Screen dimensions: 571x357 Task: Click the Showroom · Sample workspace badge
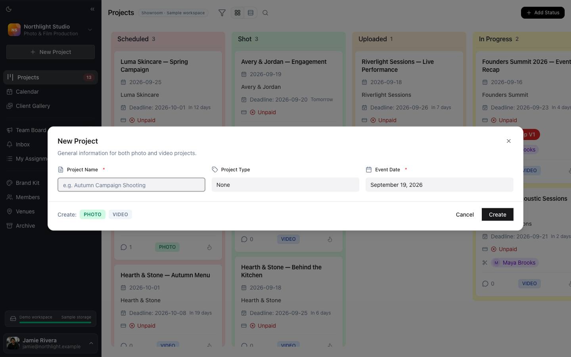pyautogui.click(x=173, y=13)
